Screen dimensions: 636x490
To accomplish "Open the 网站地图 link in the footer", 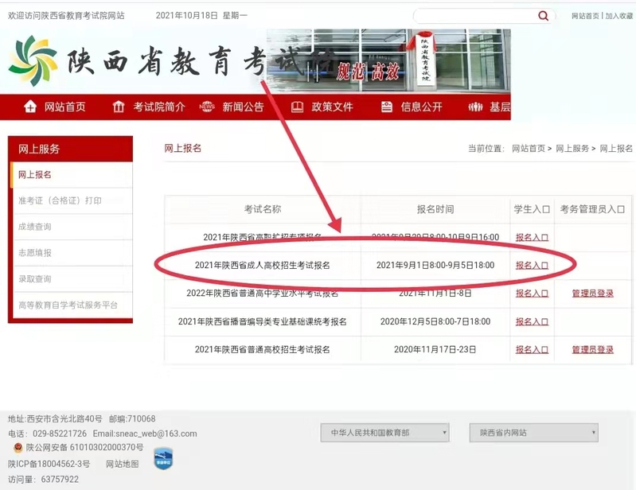I will point(122,464).
